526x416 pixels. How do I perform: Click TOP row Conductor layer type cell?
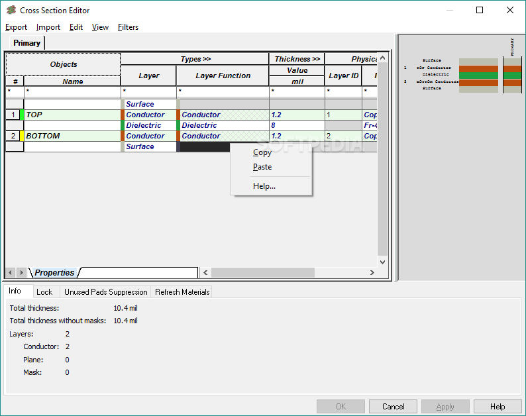[150, 115]
